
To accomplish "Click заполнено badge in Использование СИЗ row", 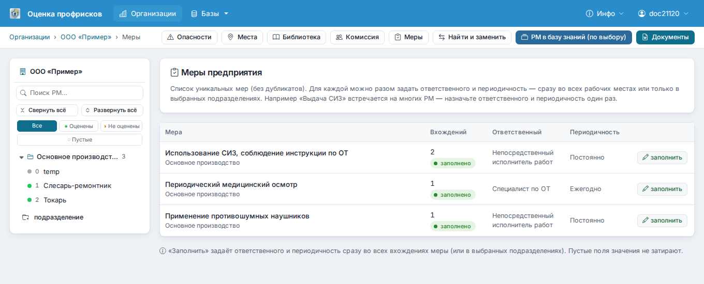I will [453, 163].
